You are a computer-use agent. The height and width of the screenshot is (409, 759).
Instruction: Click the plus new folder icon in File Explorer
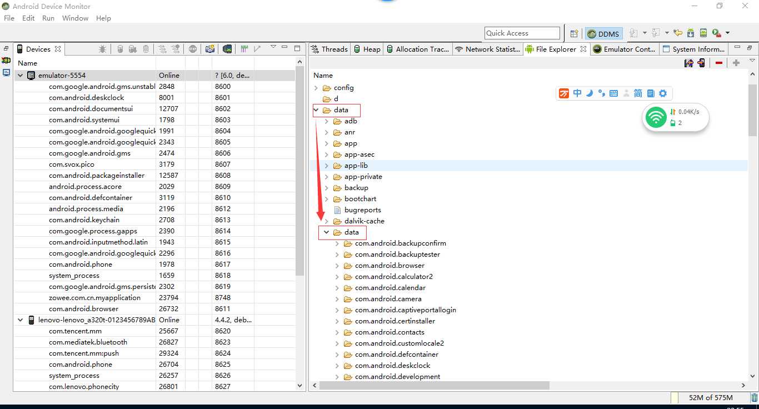(736, 63)
